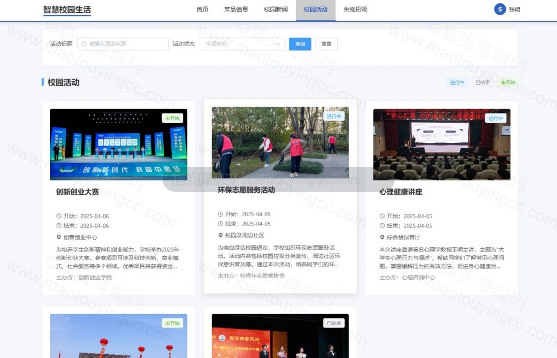Focus the 活动标题 search input

coord(122,44)
